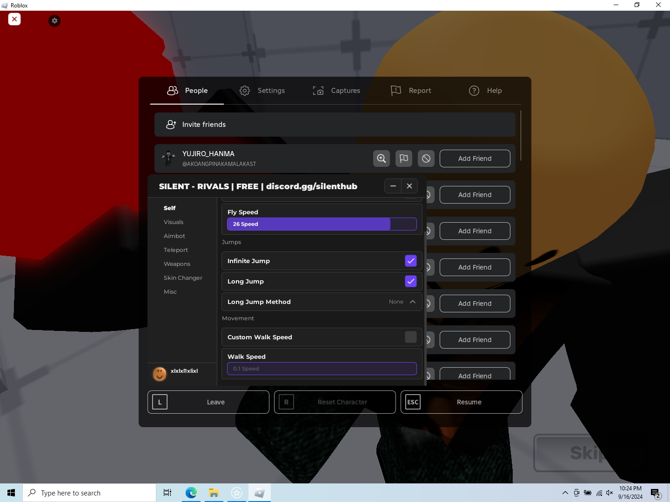
Task: Minimize the Silent hub panel
Action: tap(393, 186)
